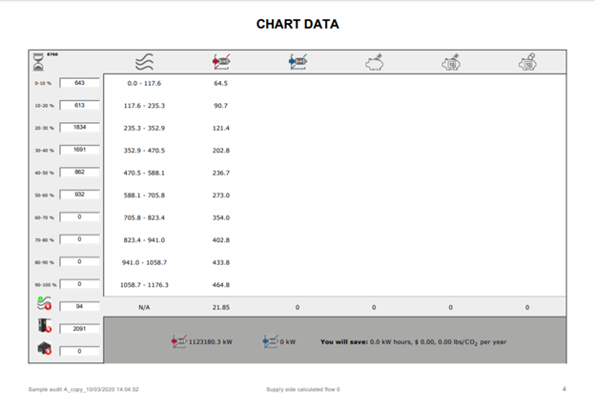Screen dimensions: 595x411
Task: Click the red compressor power icon in header
Action: [x=221, y=61]
